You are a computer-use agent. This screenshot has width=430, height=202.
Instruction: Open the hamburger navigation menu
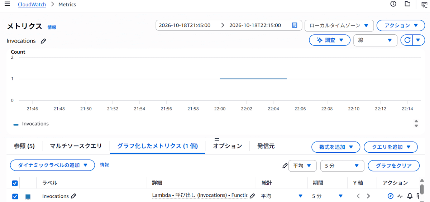[7, 4]
